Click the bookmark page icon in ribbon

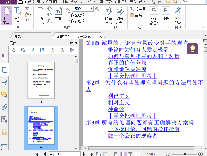coord(27,21)
